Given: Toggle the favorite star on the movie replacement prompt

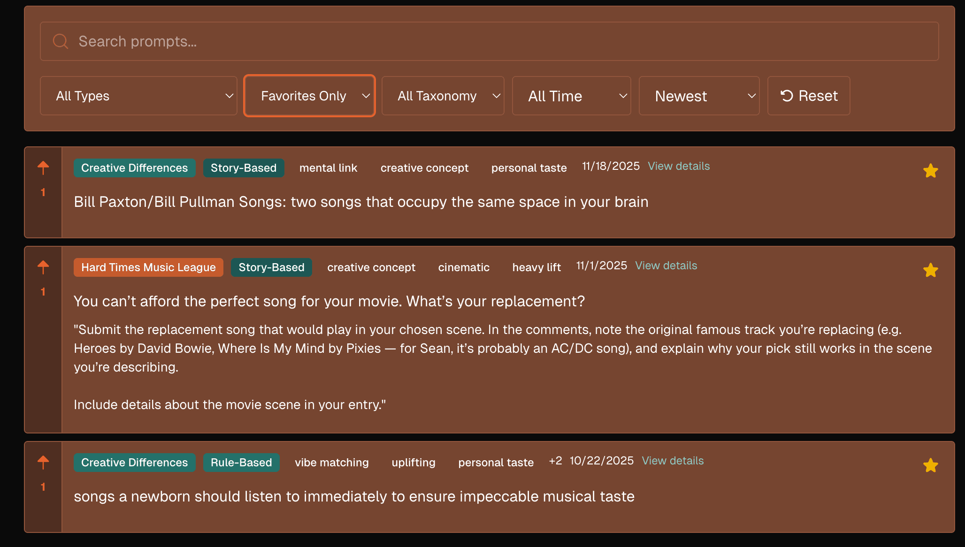Looking at the screenshot, I should point(930,270).
